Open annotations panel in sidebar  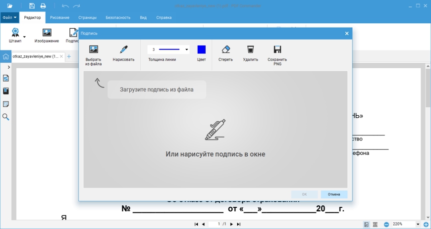(x=6, y=104)
